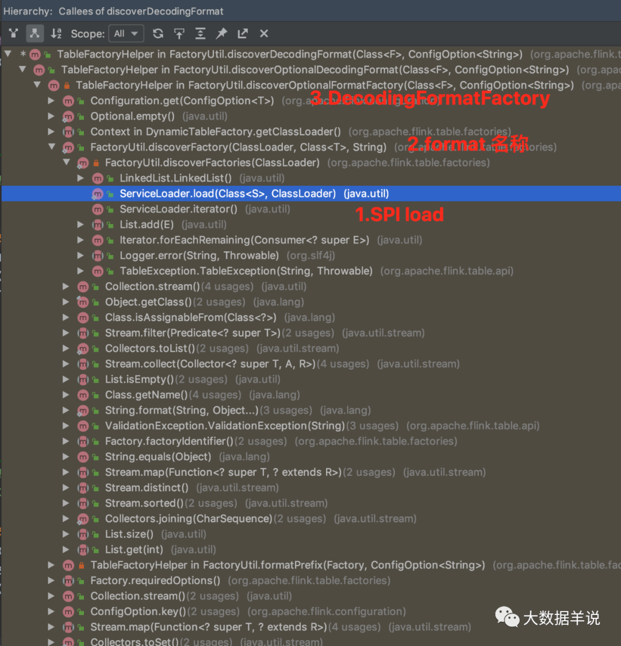This screenshot has width=621, height=646.
Task: Click method icon of discoverFactories row
Action: [x=82, y=163]
